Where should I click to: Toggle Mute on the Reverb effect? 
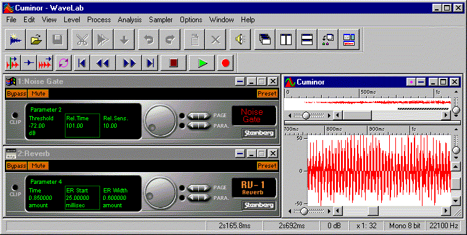pyautogui.click(x=38, y=166)
